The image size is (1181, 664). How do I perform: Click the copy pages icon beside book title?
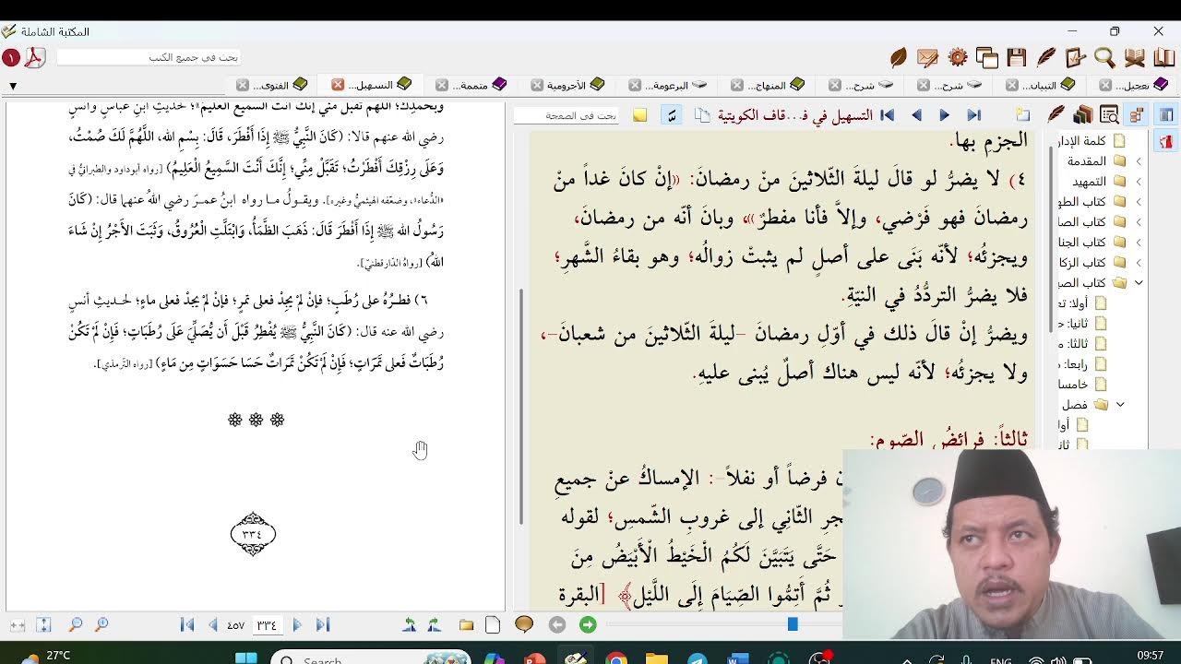point(703,115)
